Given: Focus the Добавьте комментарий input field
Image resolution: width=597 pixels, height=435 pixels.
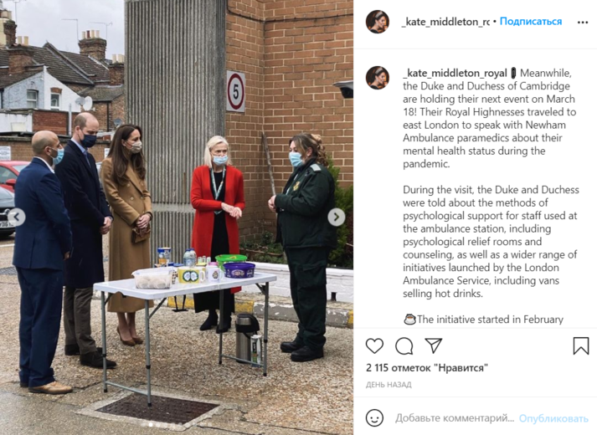Looking at the screenshot, I should (x=455, y=418).
